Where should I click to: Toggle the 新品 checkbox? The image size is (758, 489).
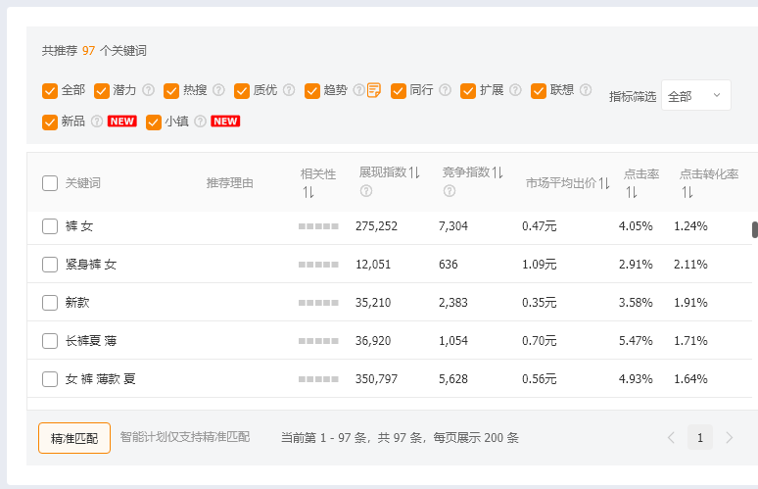point(50,122)
